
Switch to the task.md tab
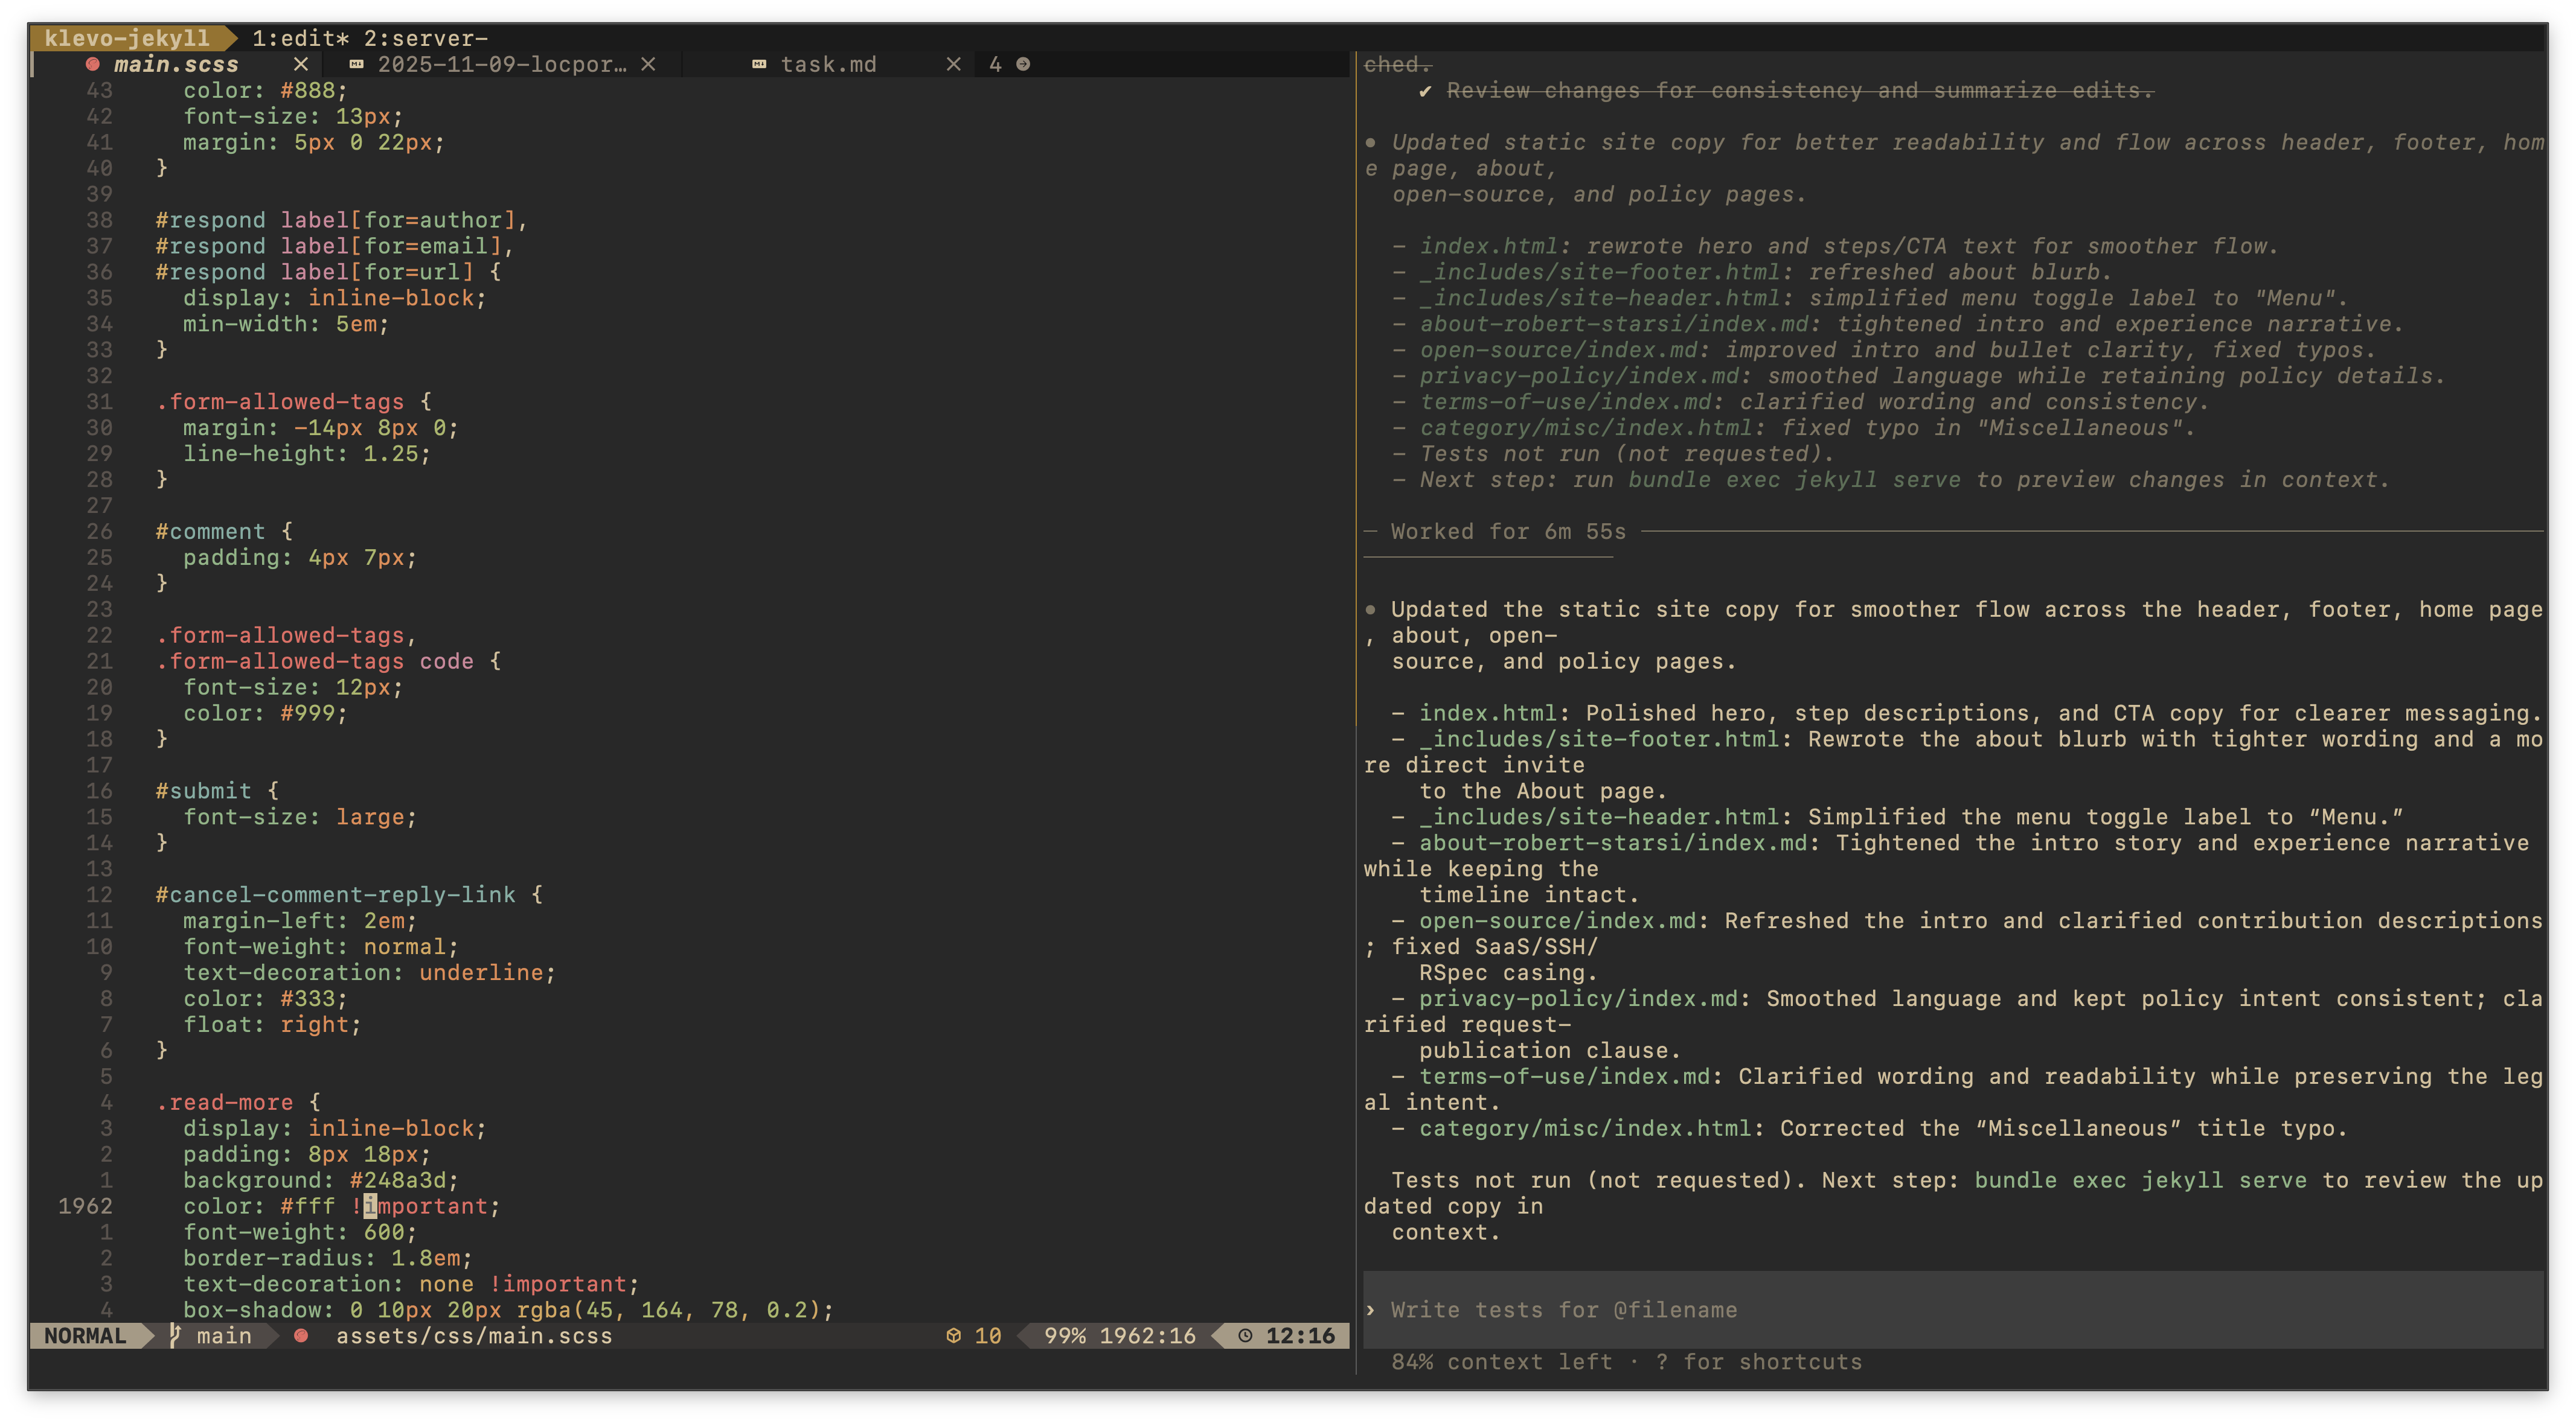coord(829,64)
